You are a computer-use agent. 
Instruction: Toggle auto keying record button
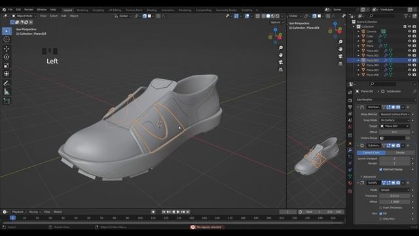[x=153, y=212]
